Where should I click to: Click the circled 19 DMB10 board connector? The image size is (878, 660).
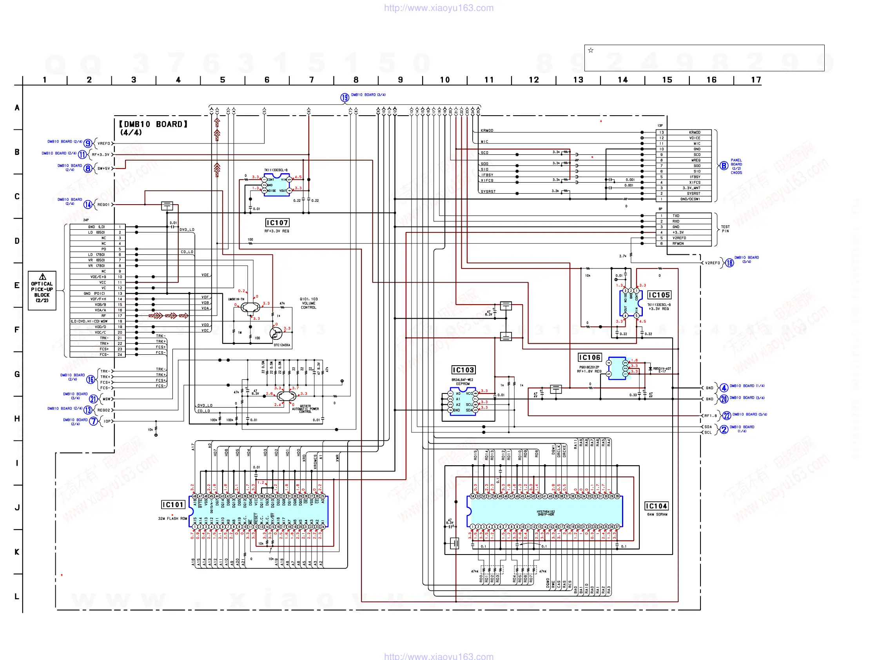coord(345,98)
